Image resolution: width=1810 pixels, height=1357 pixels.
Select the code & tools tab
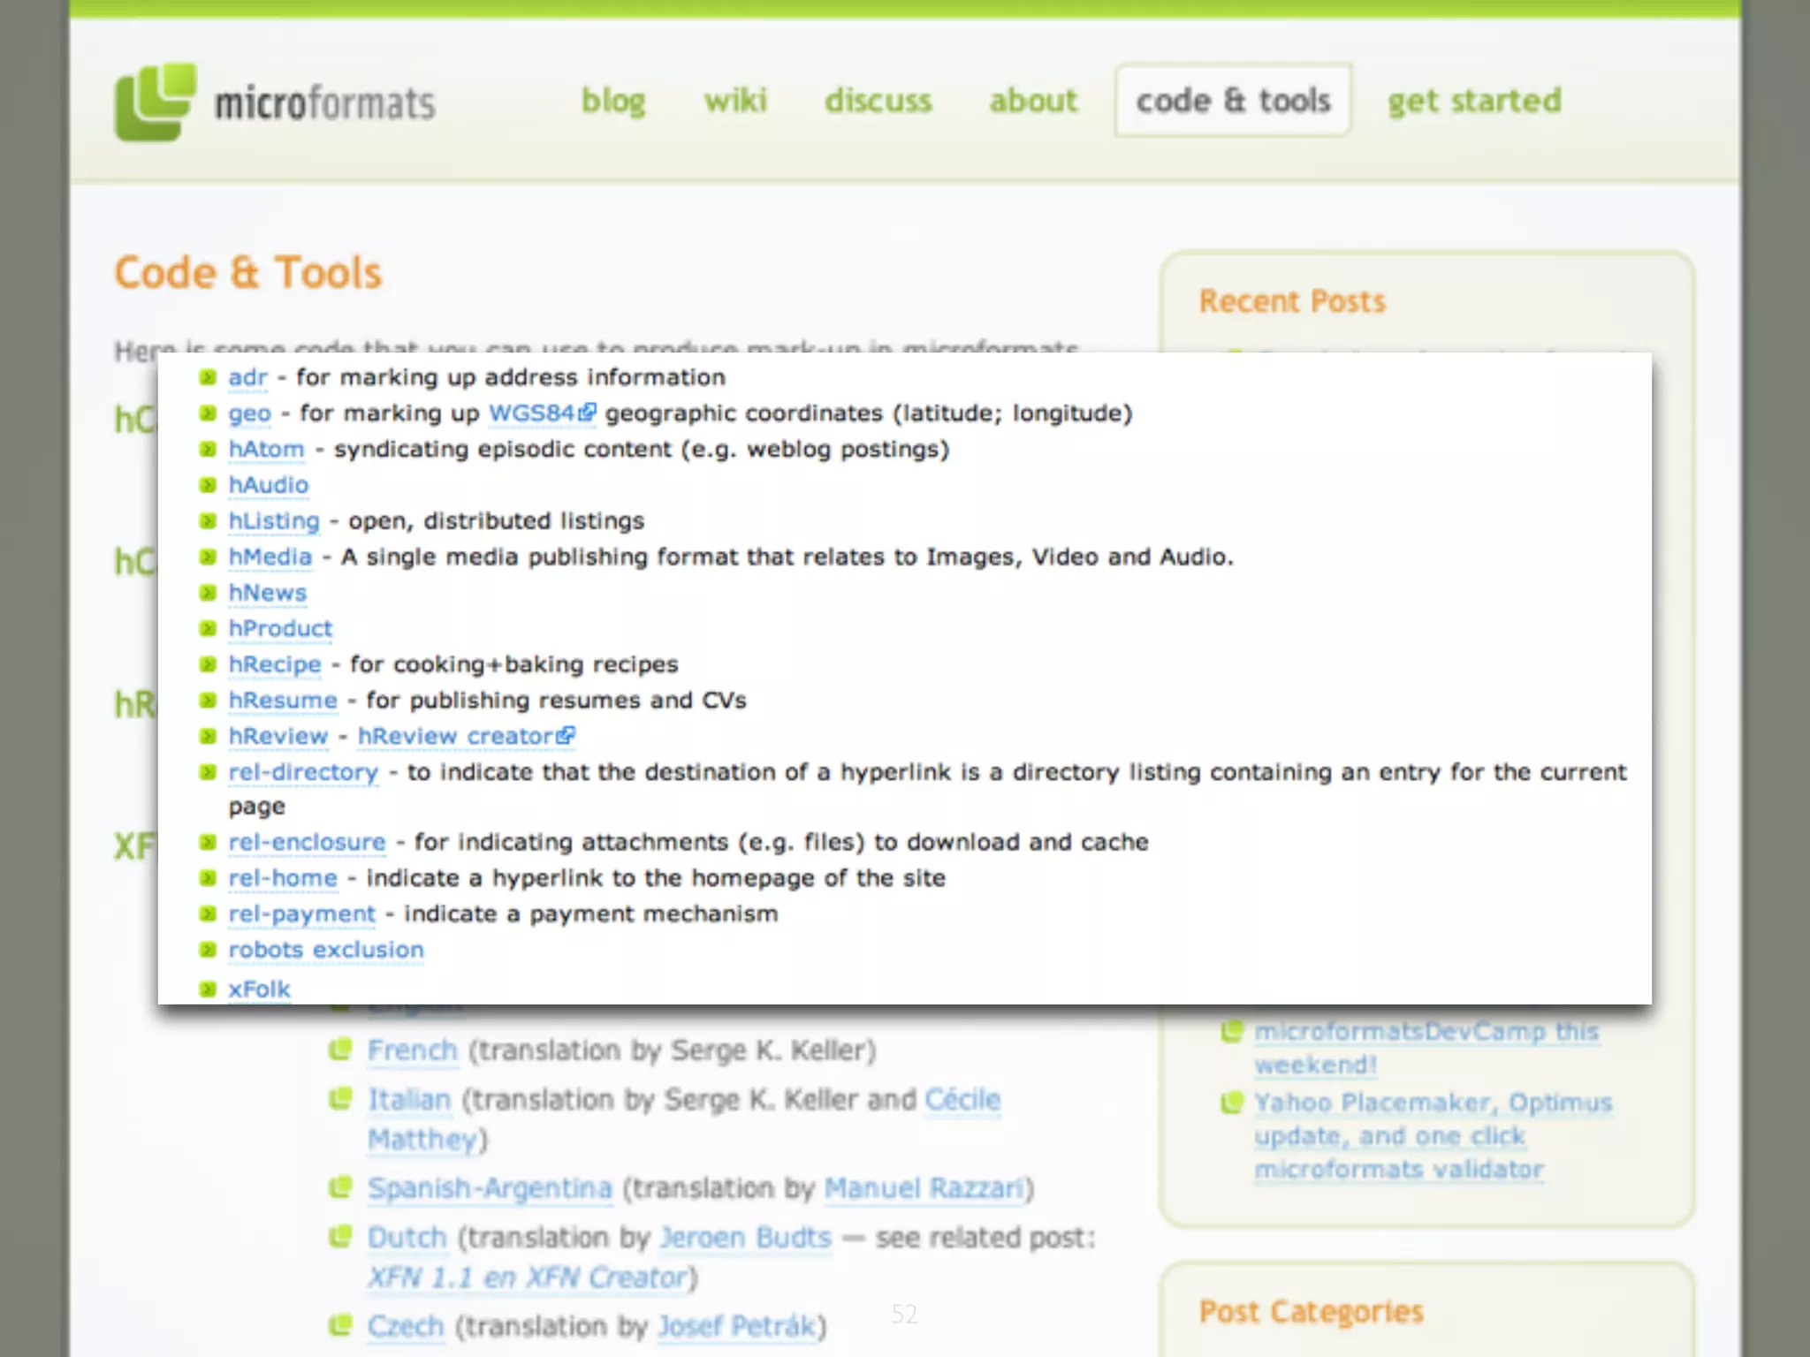point(1233,101)
